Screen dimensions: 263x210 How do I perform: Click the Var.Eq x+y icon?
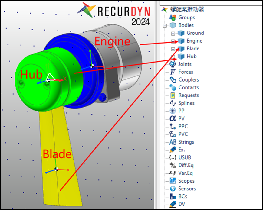[x=173, y=173]
